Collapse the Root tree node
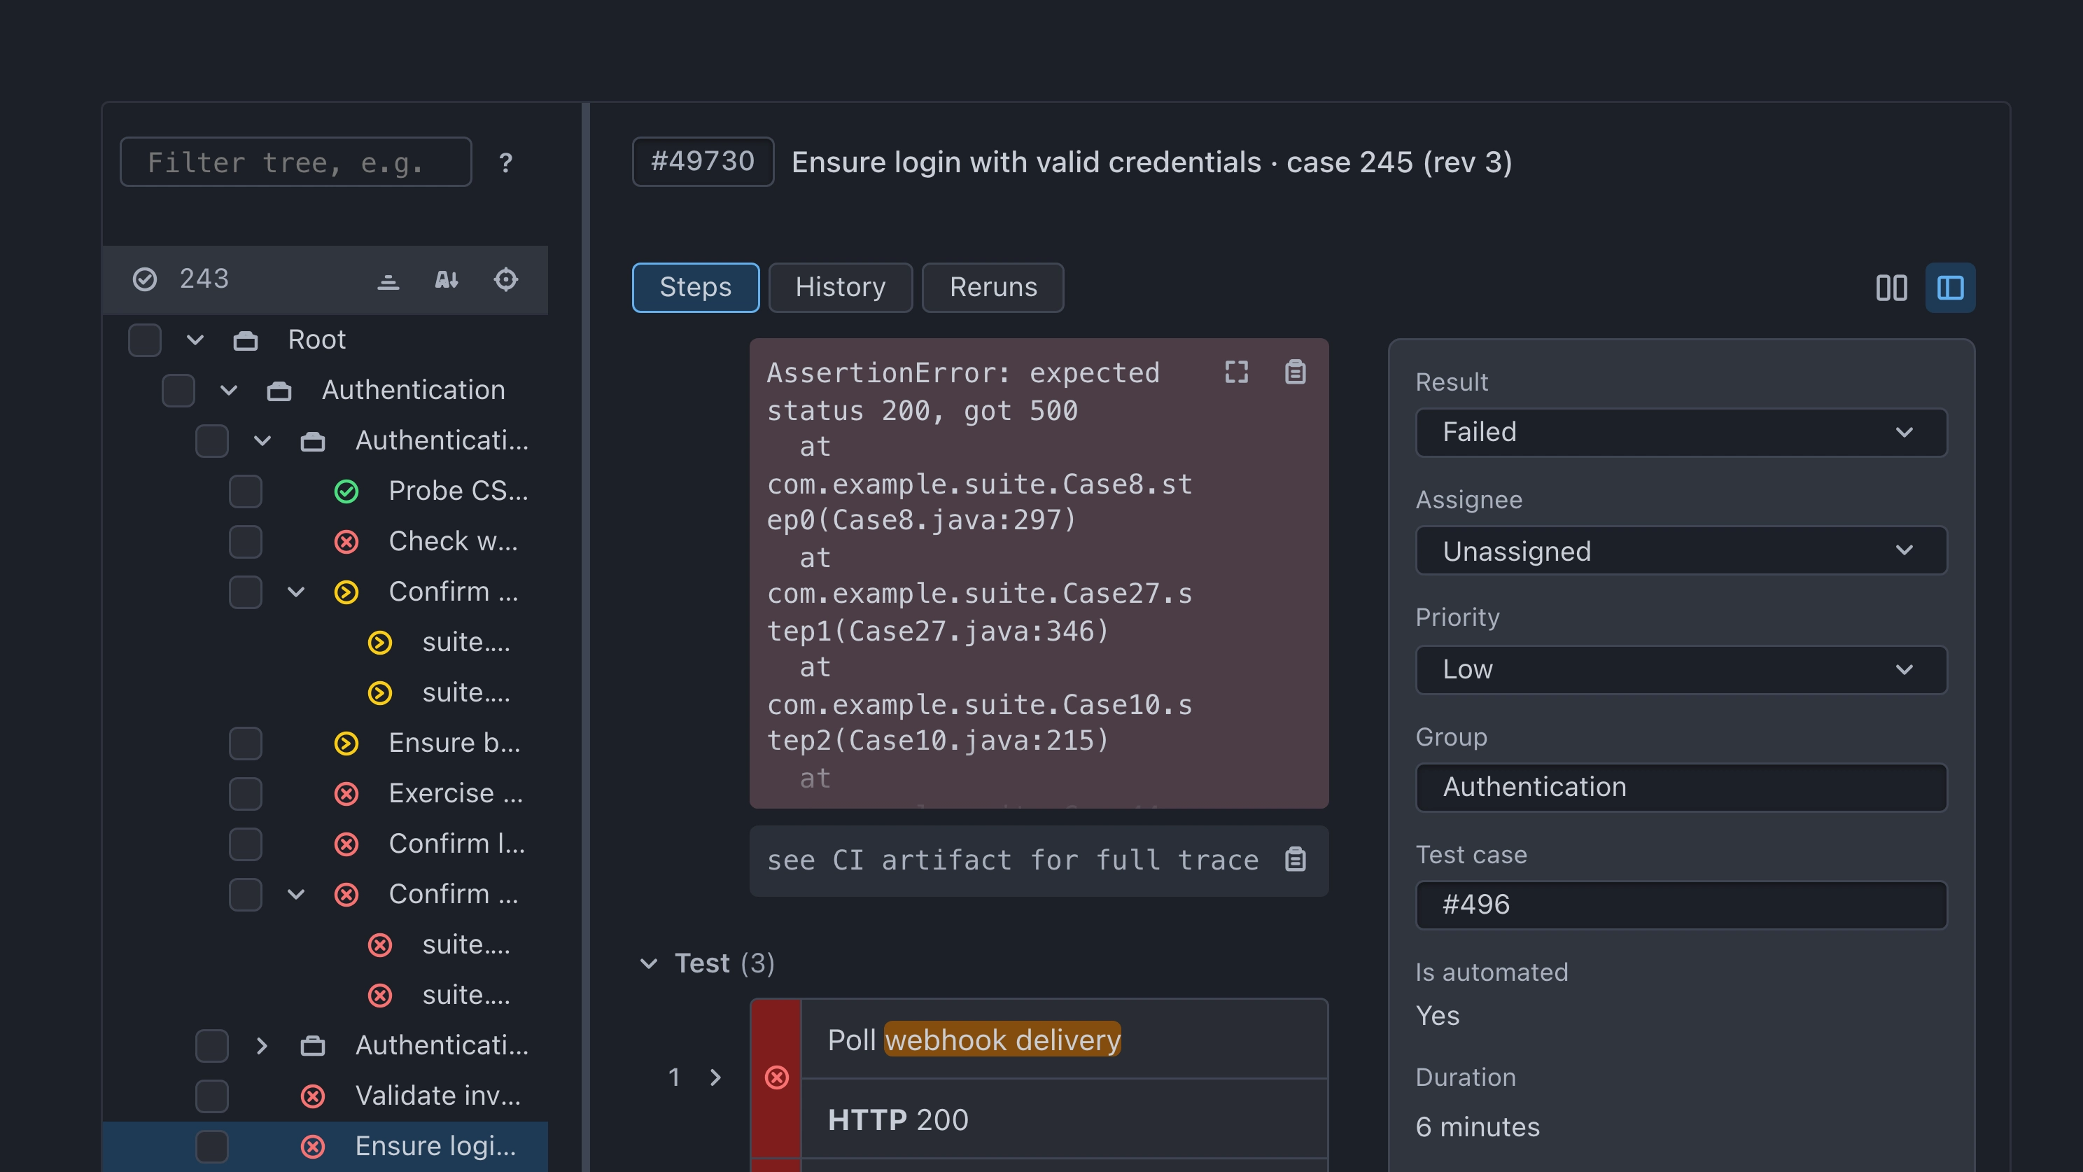2083x1172 pixels. [x=195, y=340]
